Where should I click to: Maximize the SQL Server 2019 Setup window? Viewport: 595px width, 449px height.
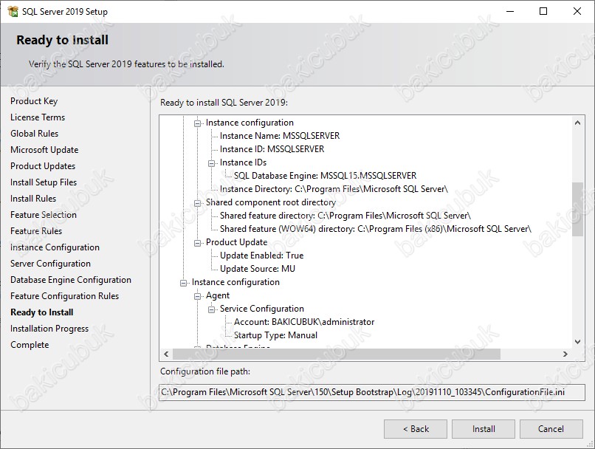543,11
